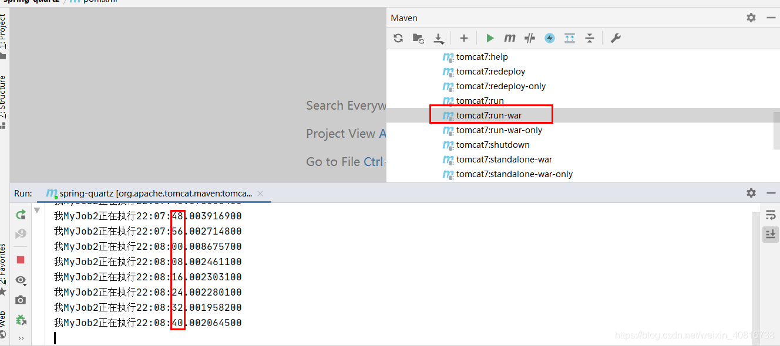Open Maven panel gear options

pyautogui.click(x=751, y=18)
